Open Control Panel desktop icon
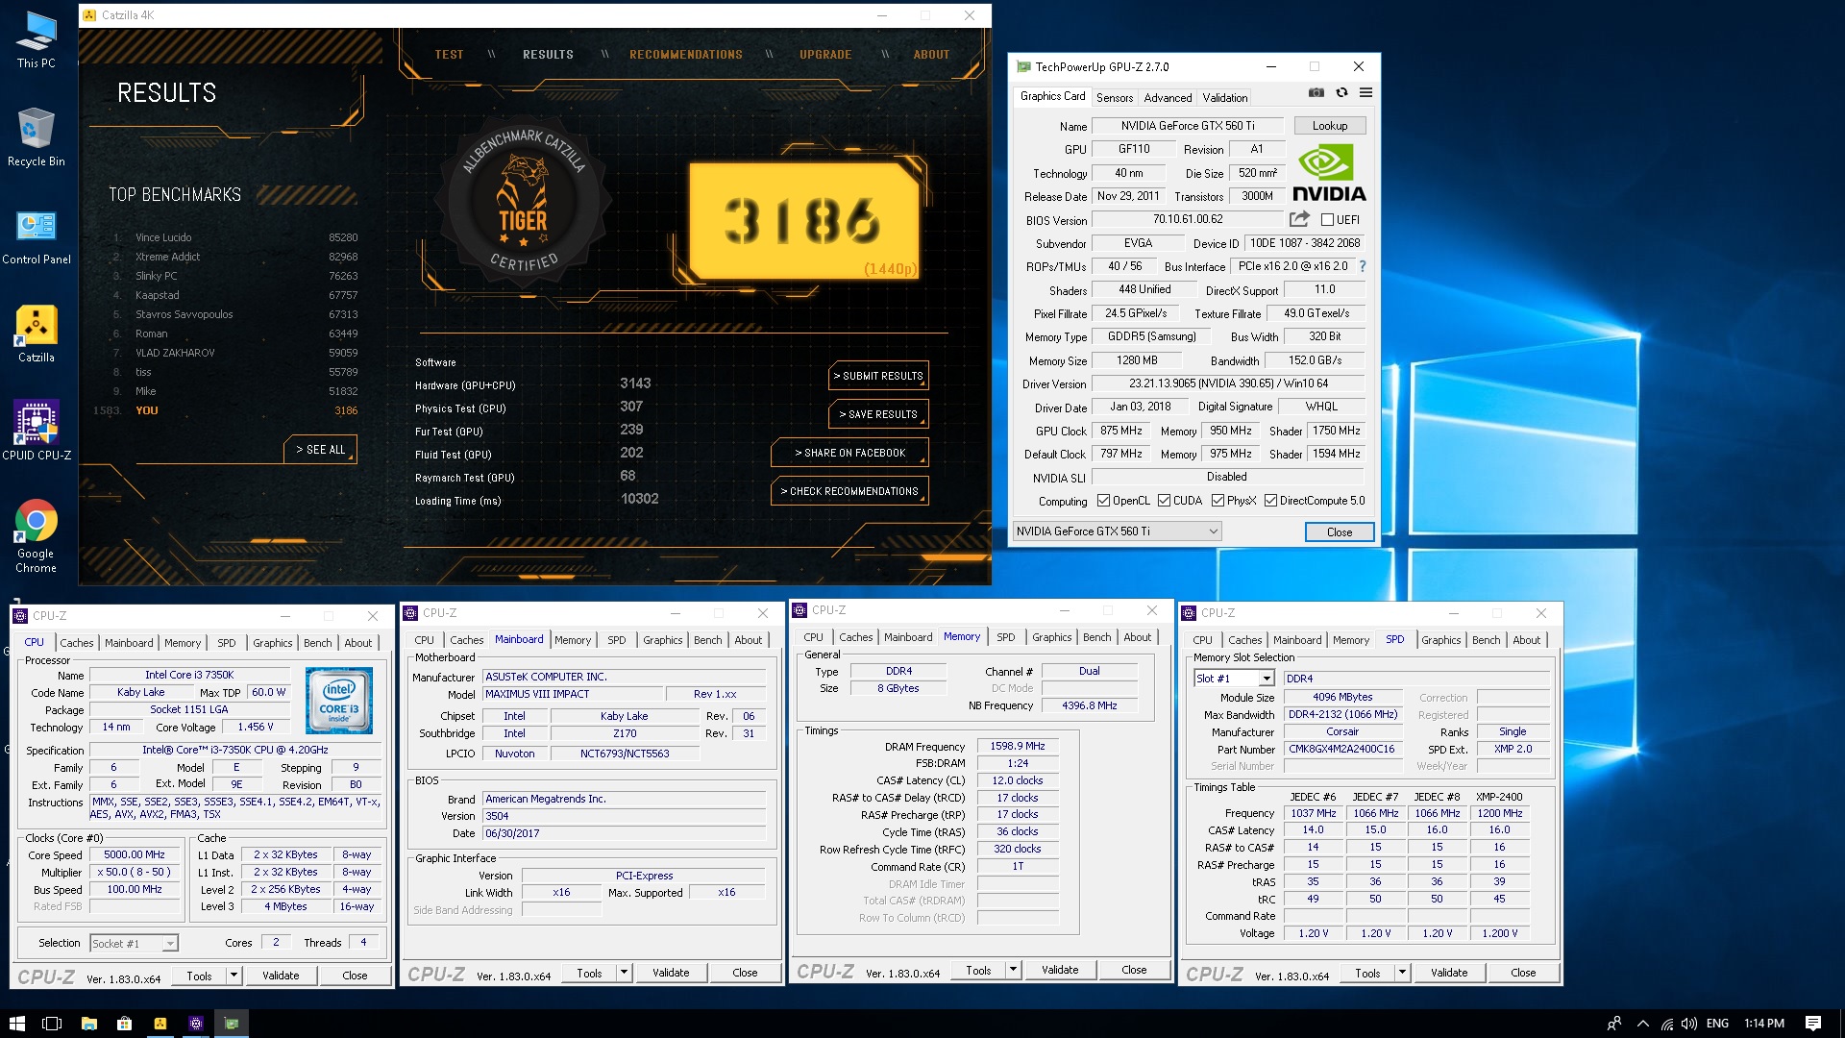1845x1038 pixels. [36, 236]
